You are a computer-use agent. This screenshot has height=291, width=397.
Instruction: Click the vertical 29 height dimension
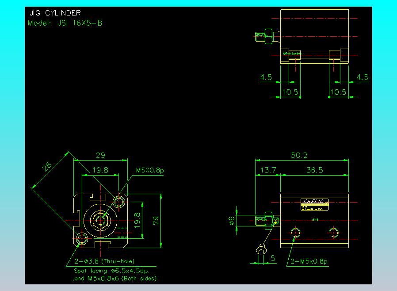click(156, 221)
